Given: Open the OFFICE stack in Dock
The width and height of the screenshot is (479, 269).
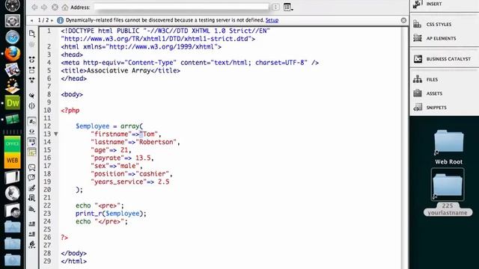Looking at the screenshot, I should [x=12, y=144].
